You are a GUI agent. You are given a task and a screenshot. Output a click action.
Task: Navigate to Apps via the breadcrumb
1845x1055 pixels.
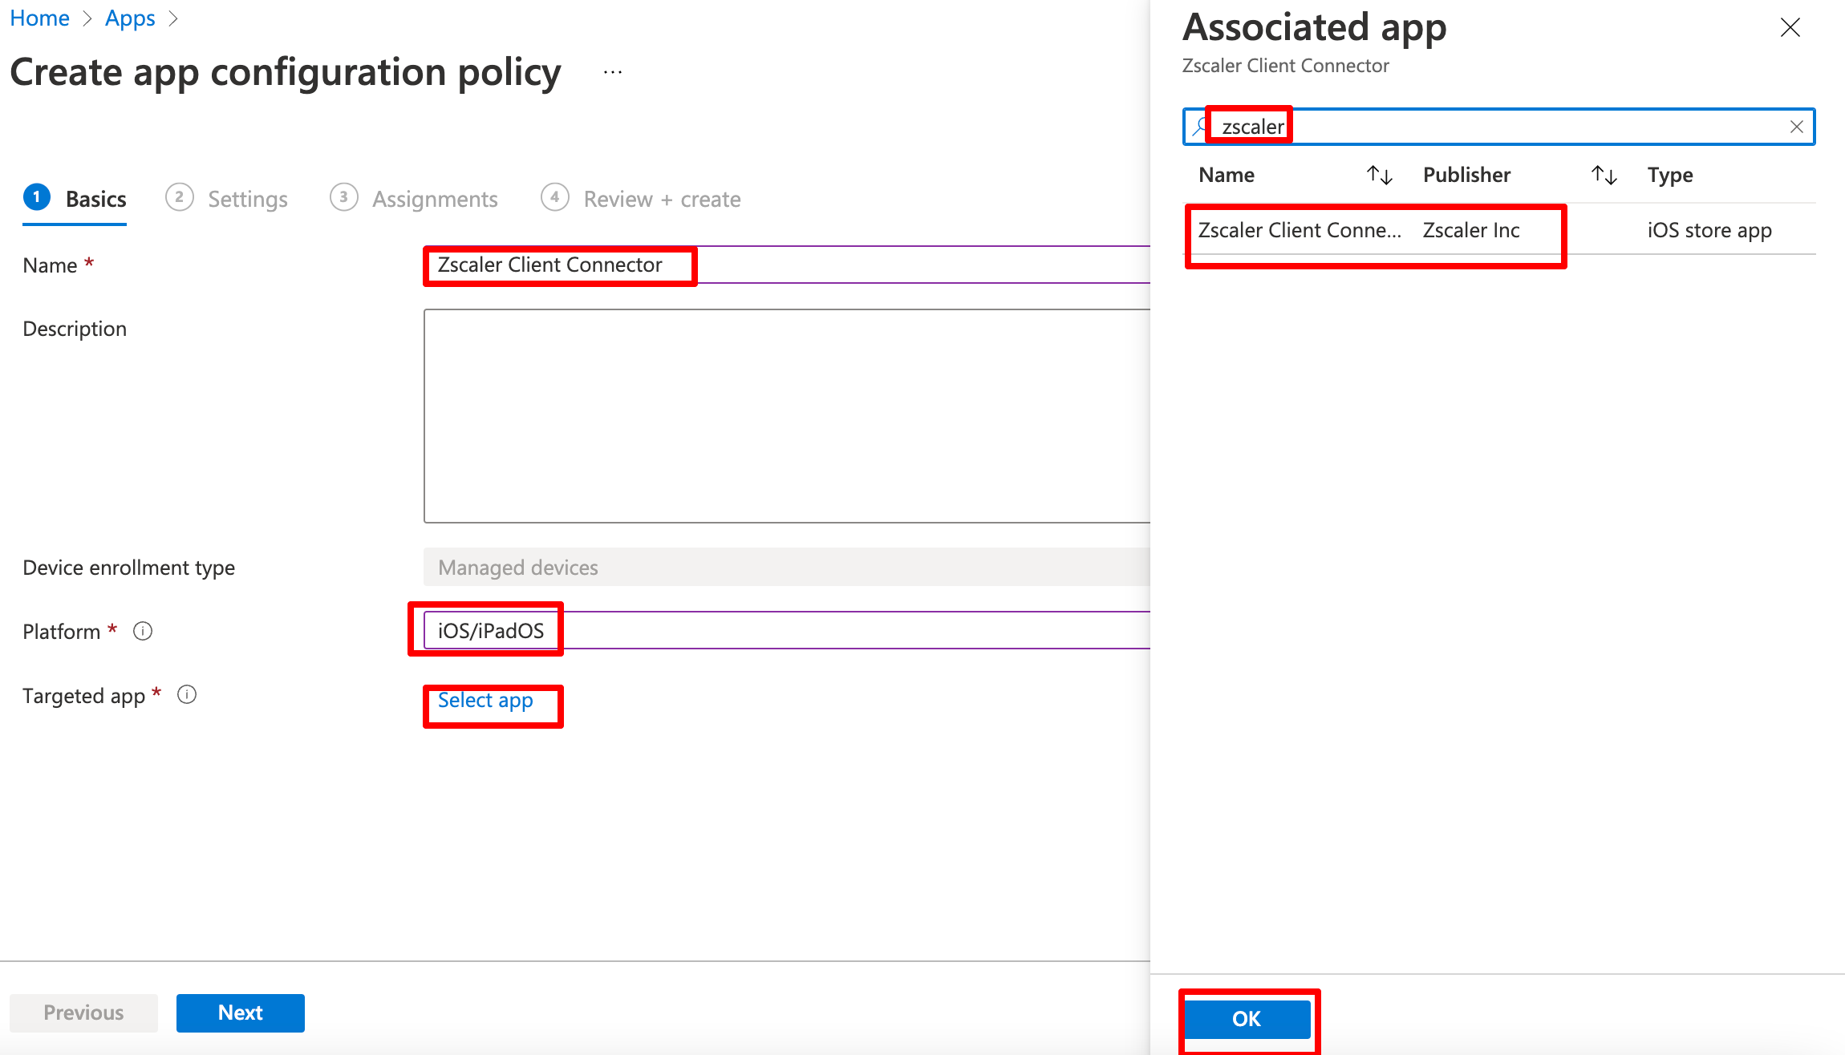tap(130, 18)
